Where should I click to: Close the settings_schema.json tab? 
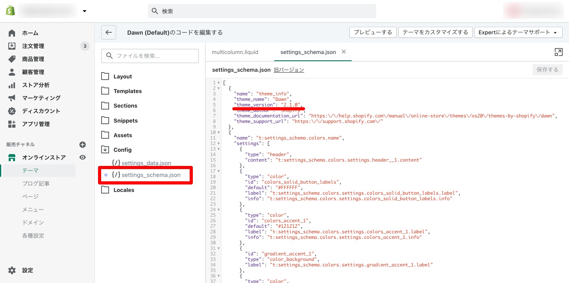pyautogui.click(x=344, y=52)
